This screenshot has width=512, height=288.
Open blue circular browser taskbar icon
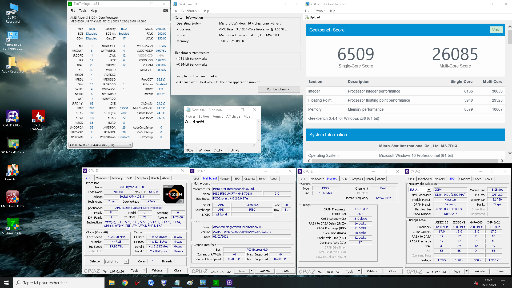click(151, 283)
